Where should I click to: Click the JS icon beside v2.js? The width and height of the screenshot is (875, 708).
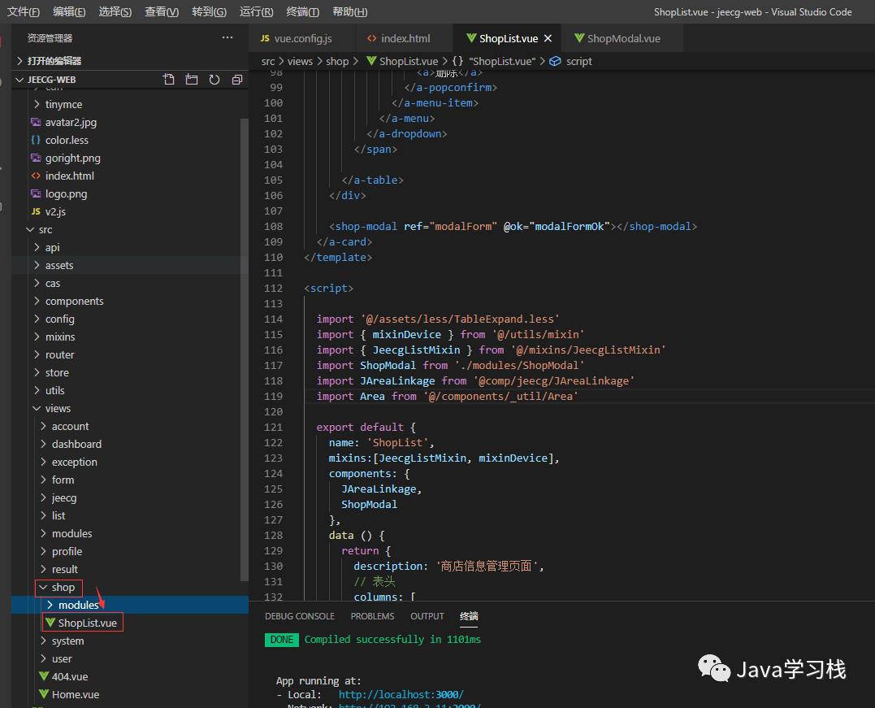click(36, 211)
